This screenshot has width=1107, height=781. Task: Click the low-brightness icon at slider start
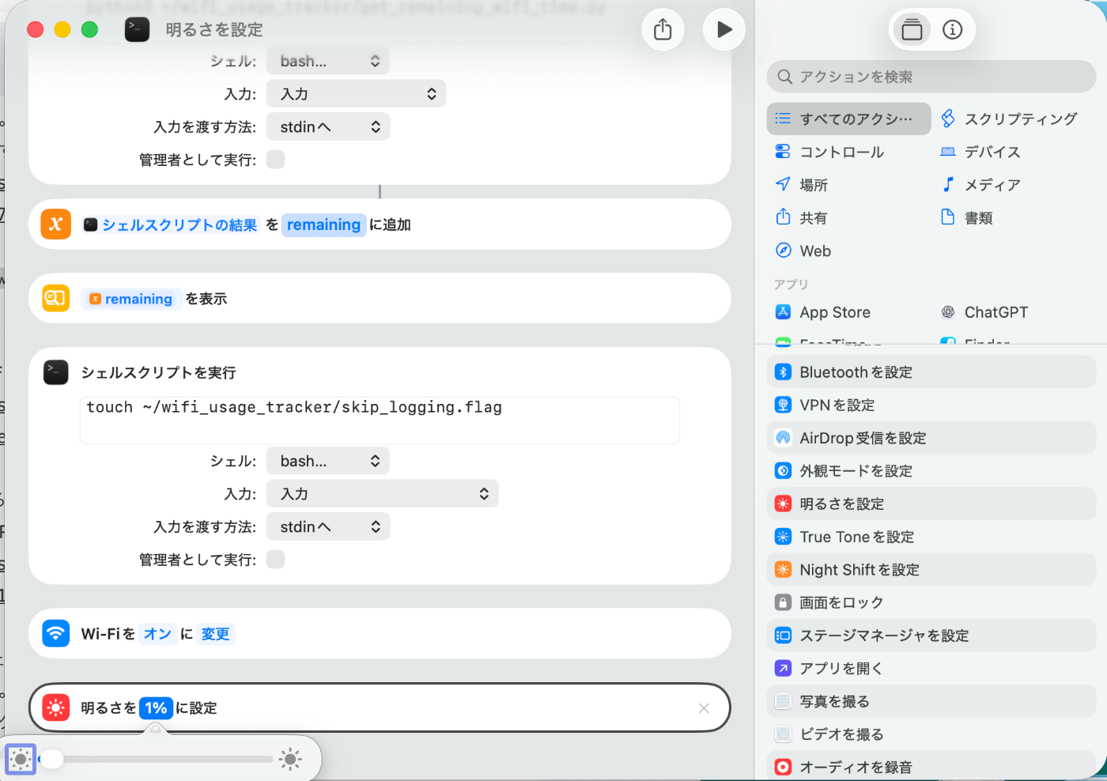(21, 760)
